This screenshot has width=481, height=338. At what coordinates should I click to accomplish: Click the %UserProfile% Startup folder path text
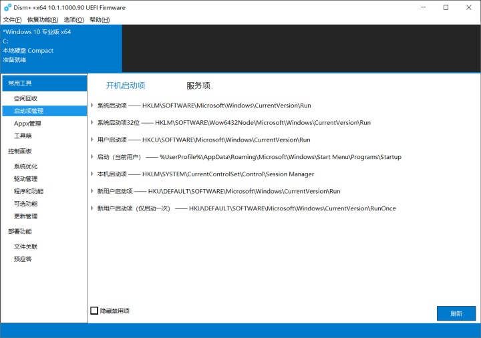tap(281, 157)
